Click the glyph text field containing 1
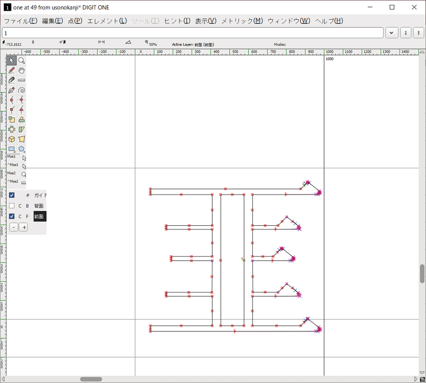The height and width of the screenshot is (383, 426). pos(193,33)
